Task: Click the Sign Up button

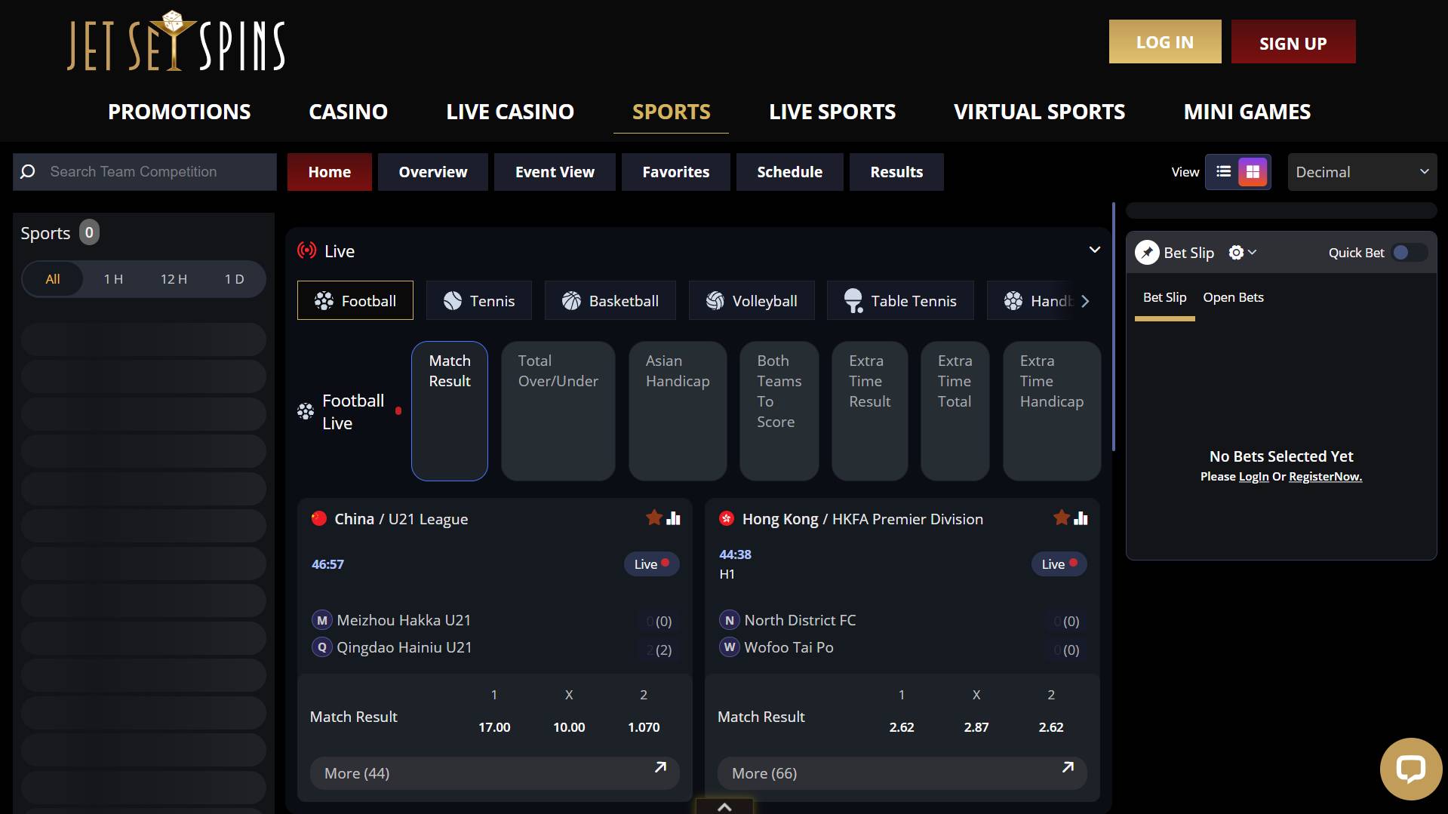Action: coord(1293,42)
